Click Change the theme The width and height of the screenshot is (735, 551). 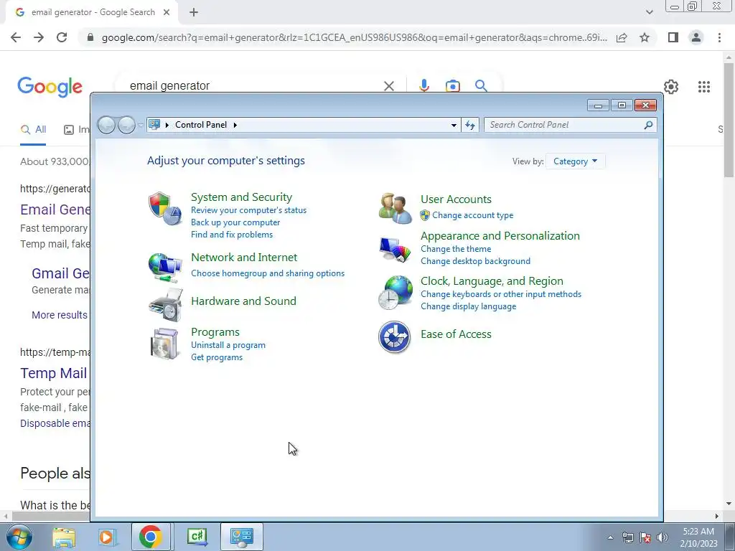tap(456, 249)
